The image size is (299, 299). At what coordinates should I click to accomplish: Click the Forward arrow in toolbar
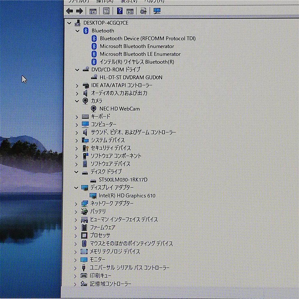tap(79, 11)
